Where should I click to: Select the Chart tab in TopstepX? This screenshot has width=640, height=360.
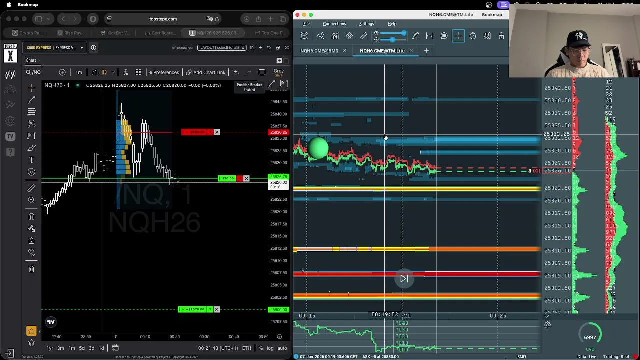[31, 60]
